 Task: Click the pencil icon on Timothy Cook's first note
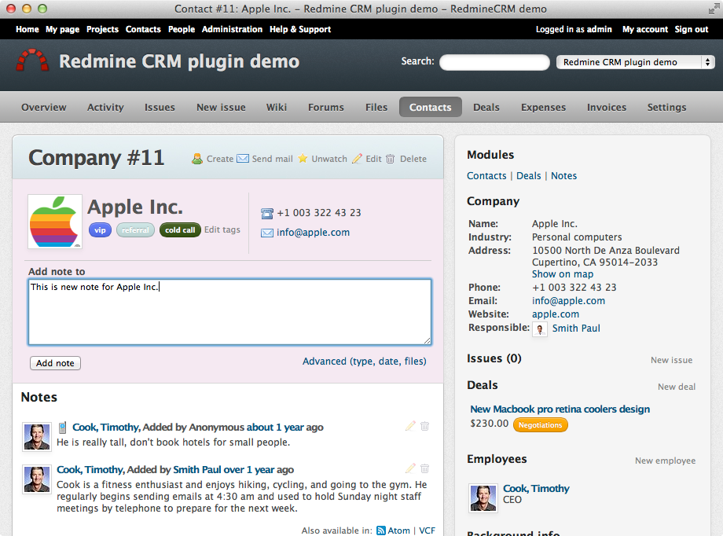click(409, 426)
